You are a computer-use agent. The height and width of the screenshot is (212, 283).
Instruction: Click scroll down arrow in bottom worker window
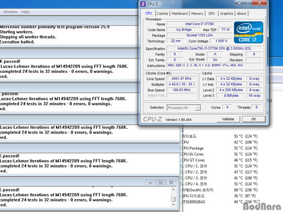pyautogui.click(x=174, y=205)
